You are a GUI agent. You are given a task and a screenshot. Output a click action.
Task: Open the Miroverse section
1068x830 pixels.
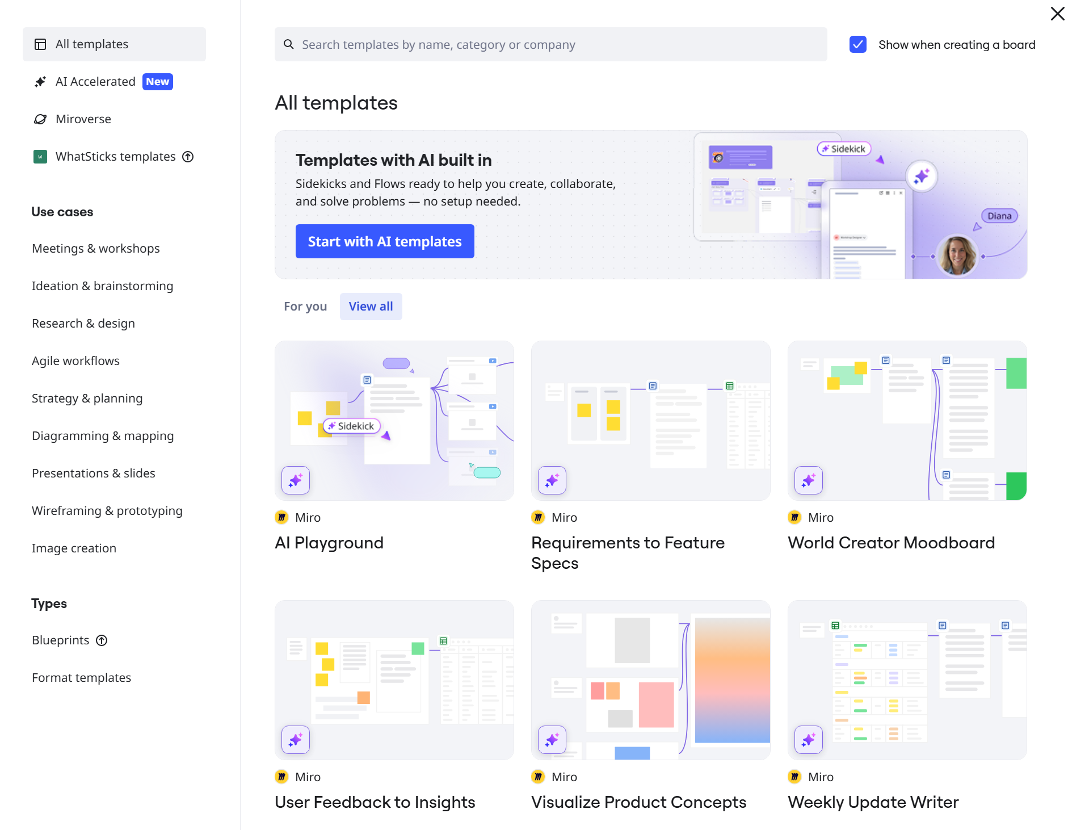click(x=114, y=119)
